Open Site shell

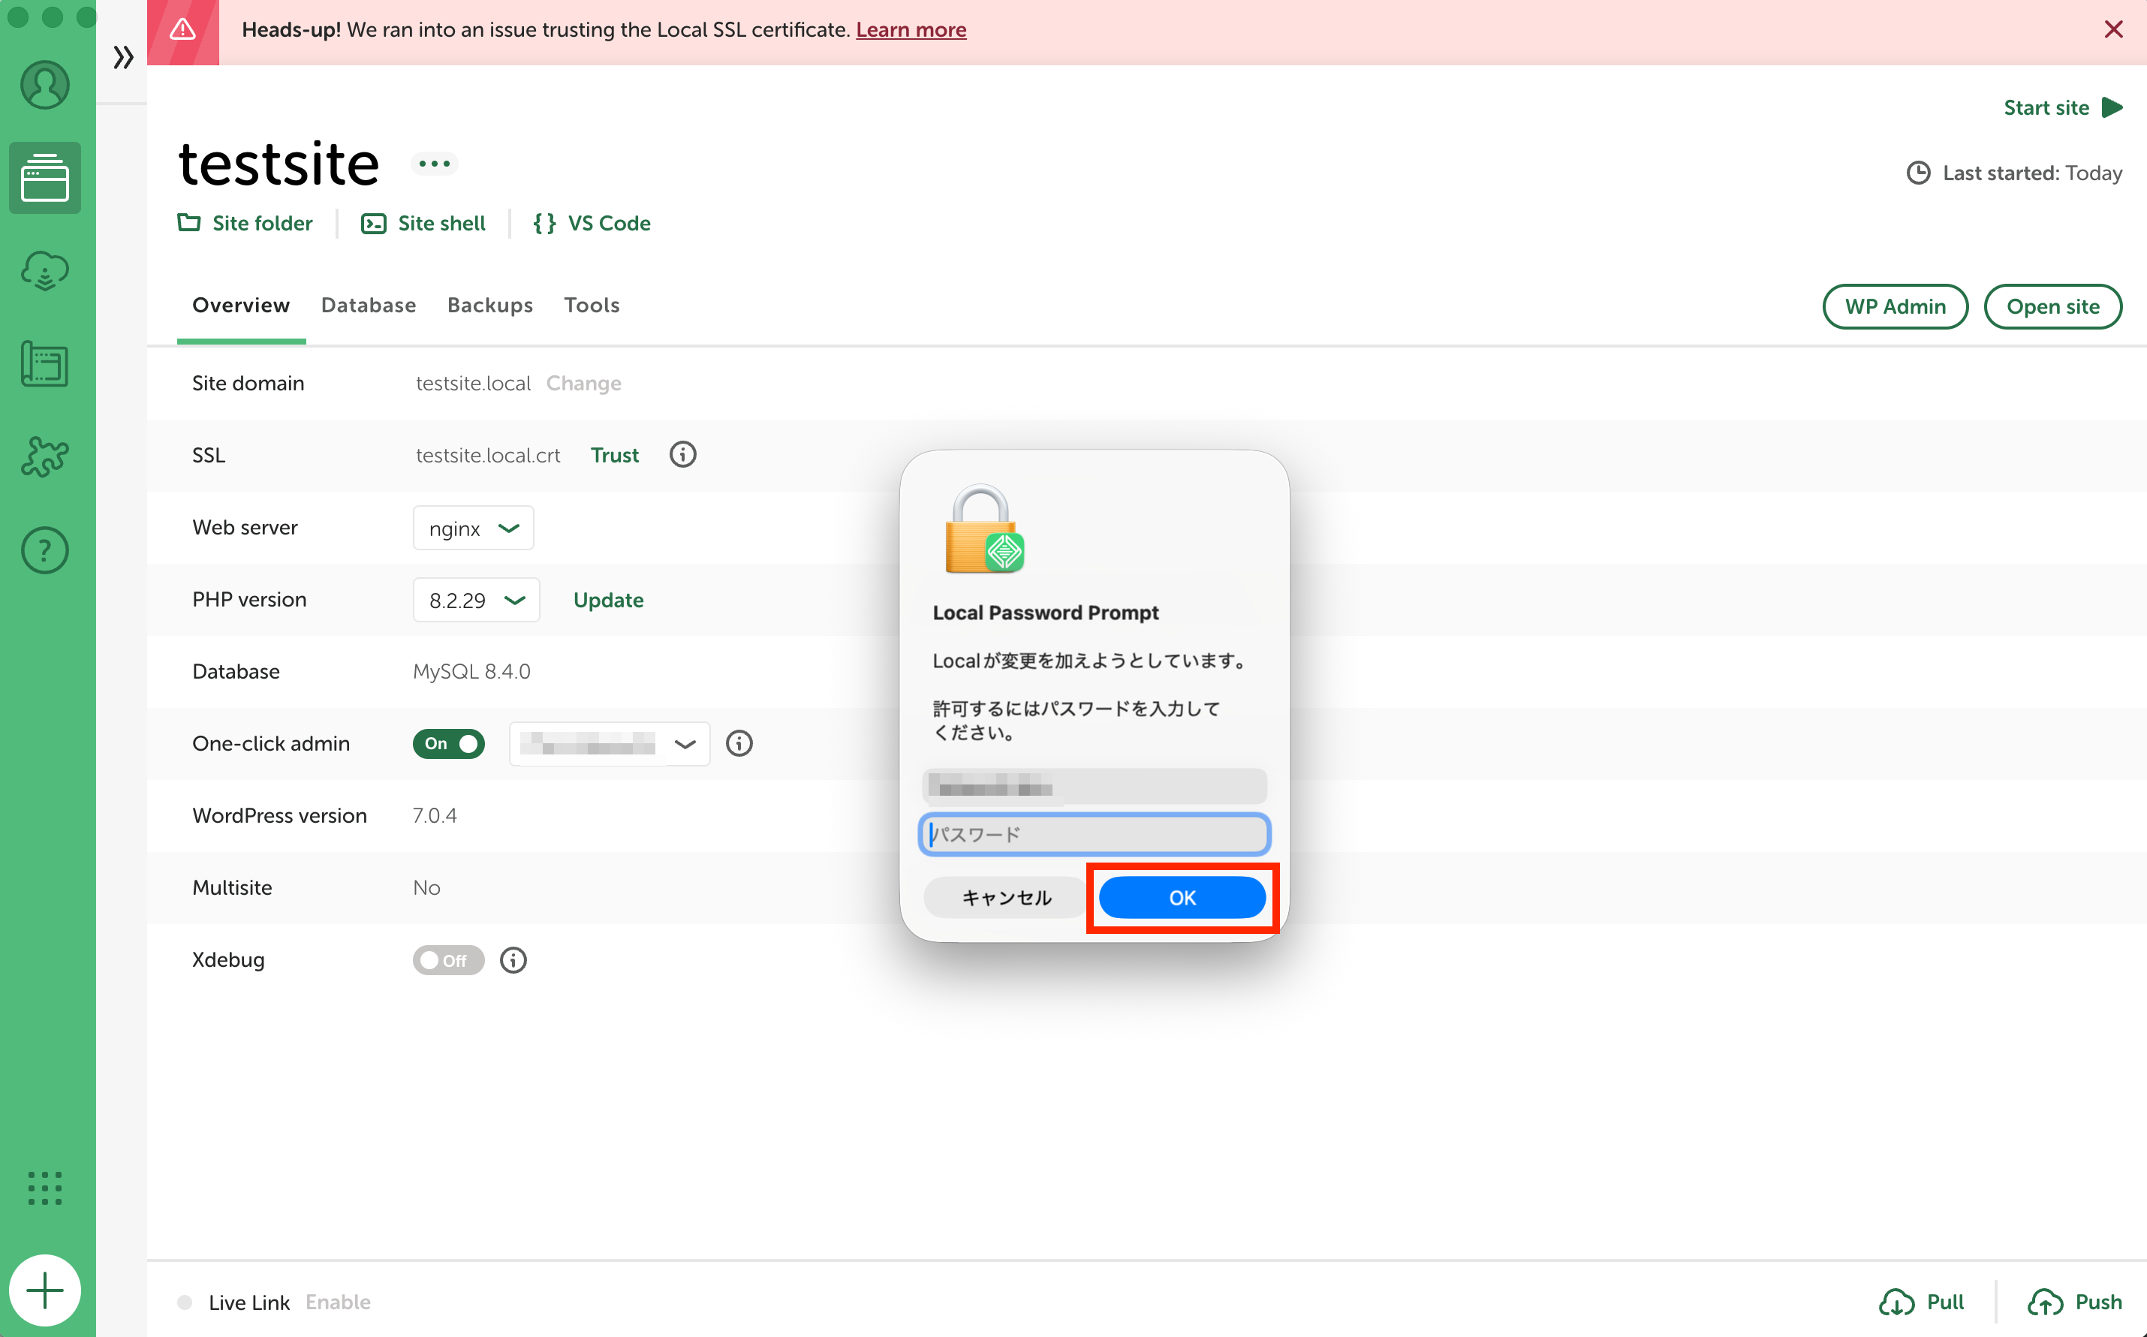423,223
